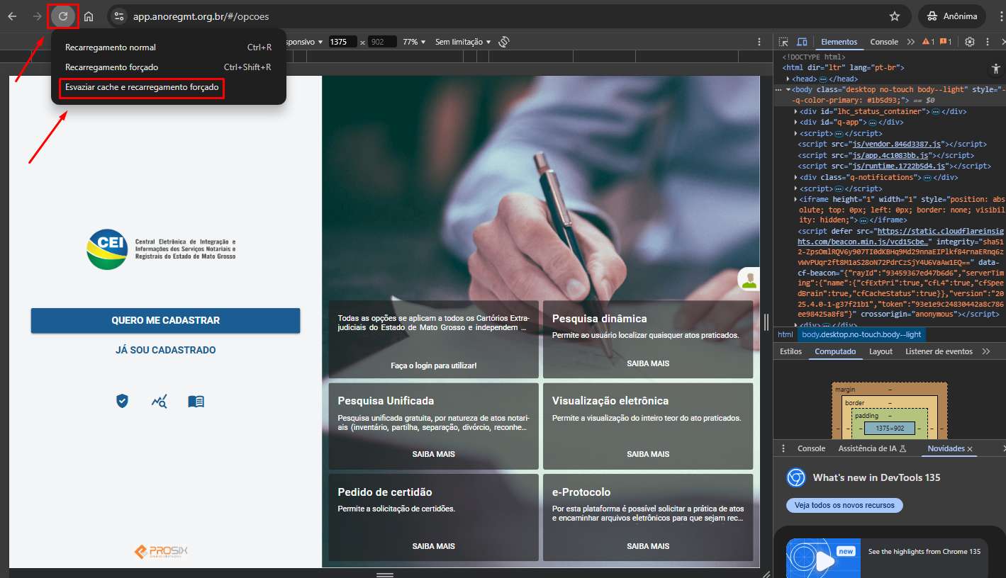This screenshot has width=1006, height=578.
Task: Open the Listener de eventos tab
Action: point(939,351)
